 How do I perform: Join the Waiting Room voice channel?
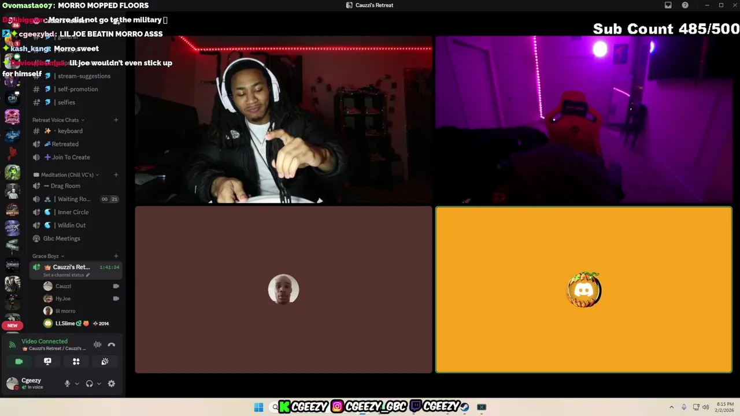76,199
